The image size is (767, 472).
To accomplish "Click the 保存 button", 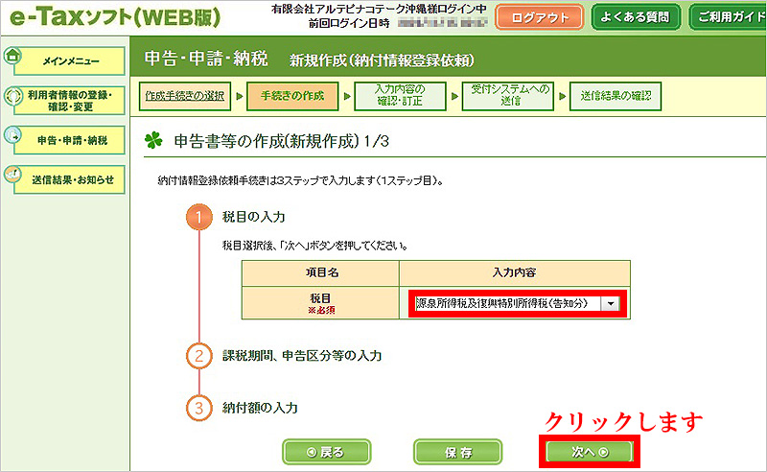I will click(458, 452).
